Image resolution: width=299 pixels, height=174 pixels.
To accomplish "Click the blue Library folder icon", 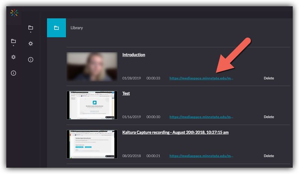I will click(x=56, y=28).
